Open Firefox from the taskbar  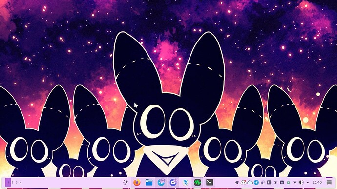(137, 182)
